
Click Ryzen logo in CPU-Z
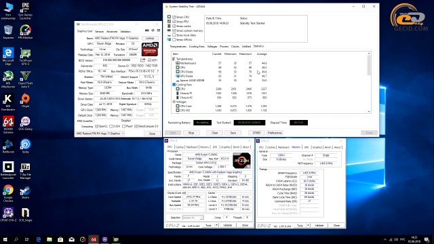point(241,161)
